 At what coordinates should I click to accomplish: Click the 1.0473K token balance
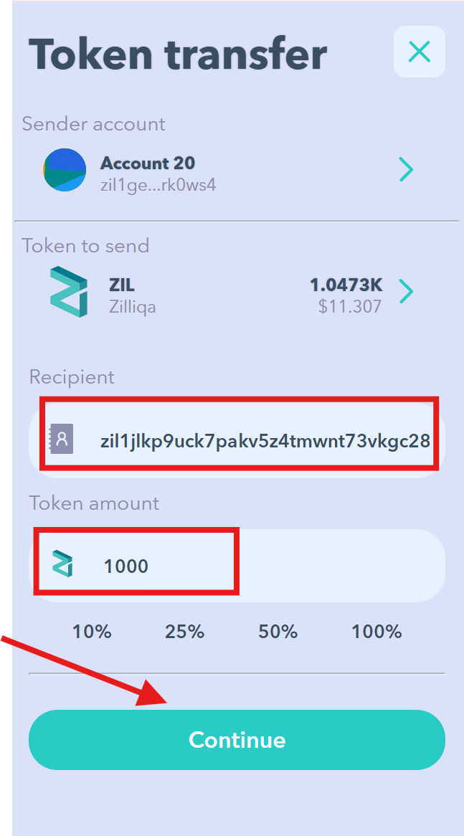346,285
